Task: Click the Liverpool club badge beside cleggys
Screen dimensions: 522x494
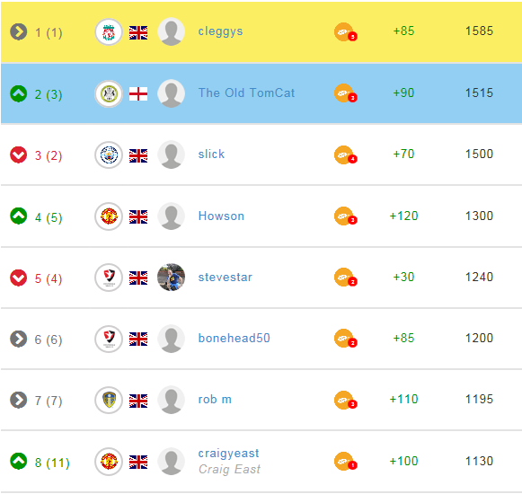Action: [x=109, y=32]
